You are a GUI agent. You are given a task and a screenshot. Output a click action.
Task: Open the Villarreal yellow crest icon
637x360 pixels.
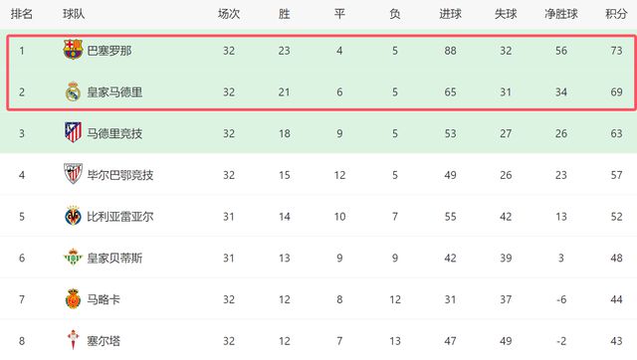pyautogui.click(x=73, y=216)
